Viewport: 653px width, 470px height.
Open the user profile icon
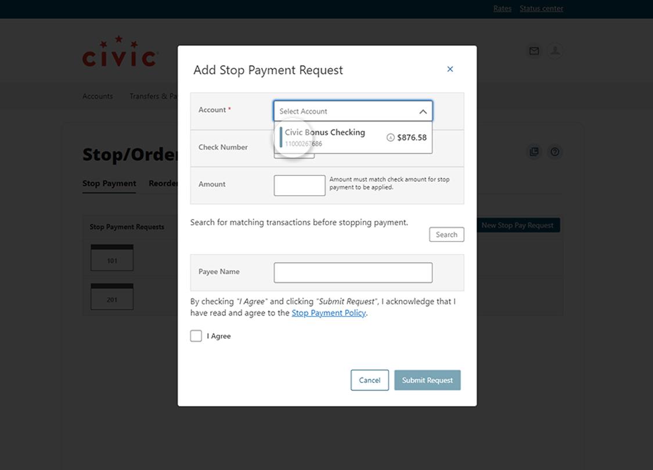coord(555,51)
